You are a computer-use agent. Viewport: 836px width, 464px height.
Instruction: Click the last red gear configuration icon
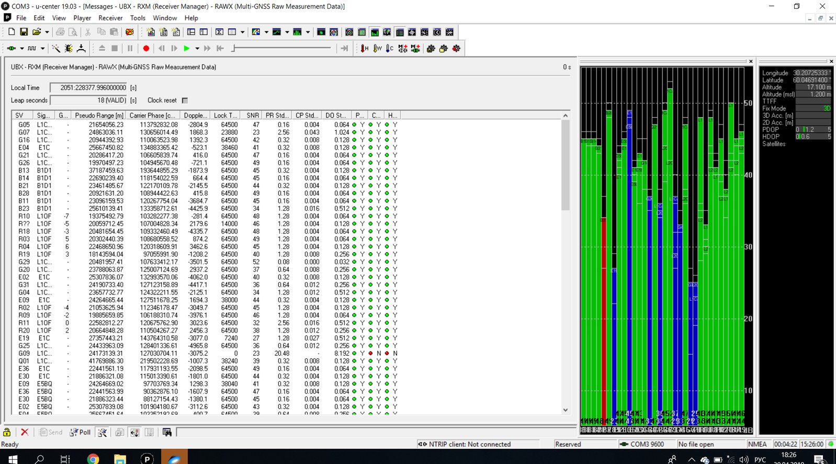pos(456,48)
